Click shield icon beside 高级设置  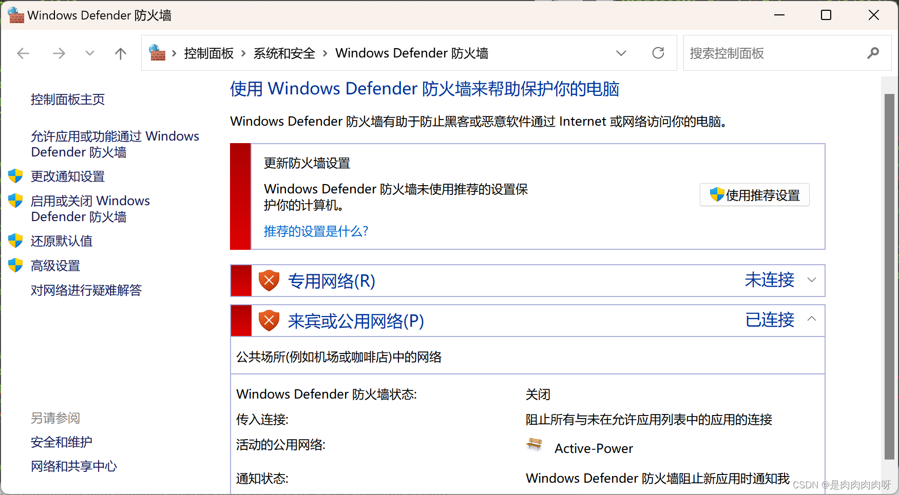[15, 265]
